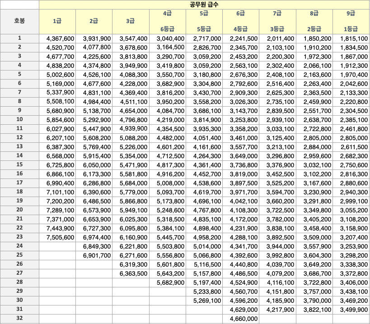Select the cell containing 2,611,500
Screen dimensions: 370x324
coord(351,147)
